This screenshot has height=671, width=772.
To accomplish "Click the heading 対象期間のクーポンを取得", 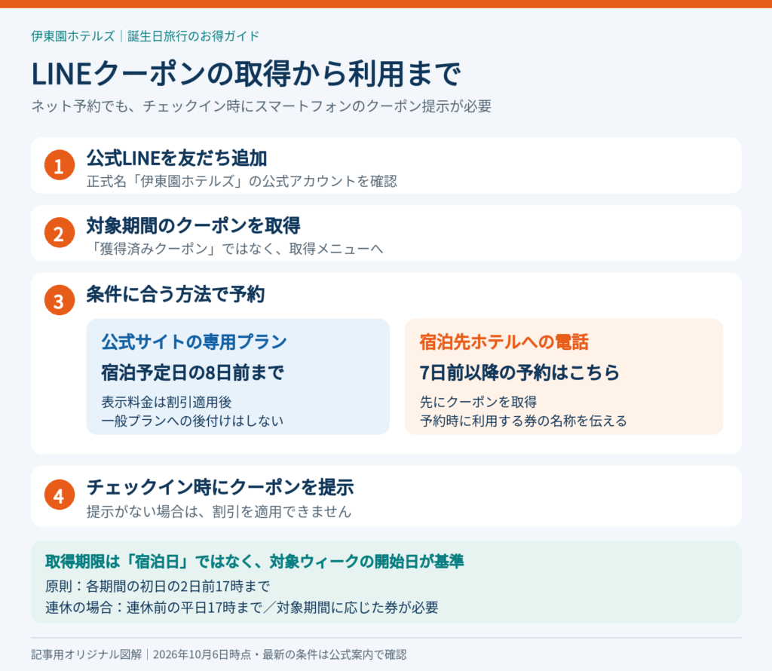I will pyautogui.click(x=194, y=225).
